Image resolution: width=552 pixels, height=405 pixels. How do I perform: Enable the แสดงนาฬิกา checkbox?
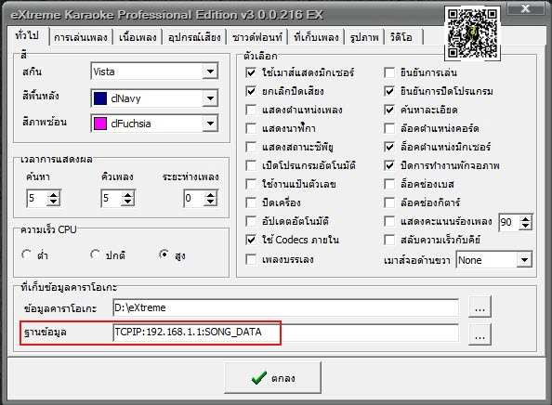point(251,128)
